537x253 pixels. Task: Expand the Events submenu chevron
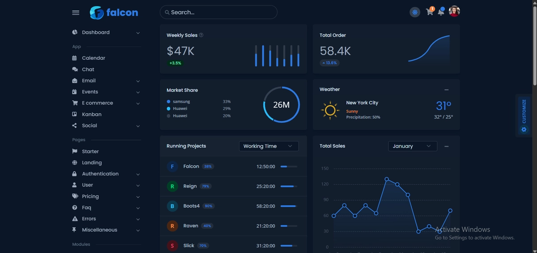[138, 92]
